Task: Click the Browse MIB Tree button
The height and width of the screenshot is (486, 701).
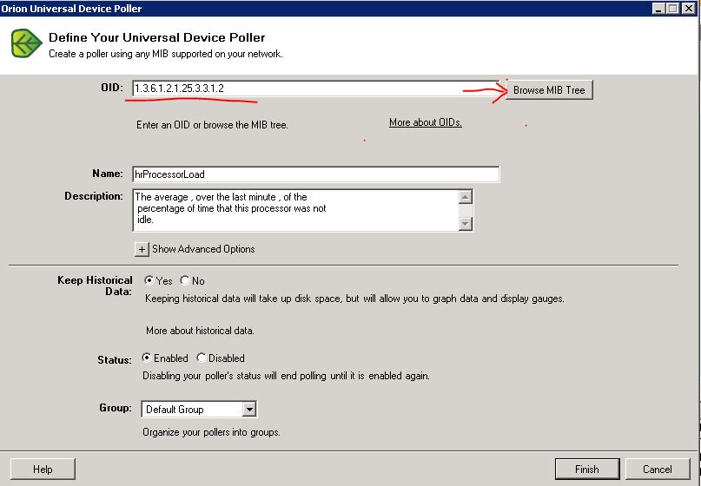Action: click(549, 90)
